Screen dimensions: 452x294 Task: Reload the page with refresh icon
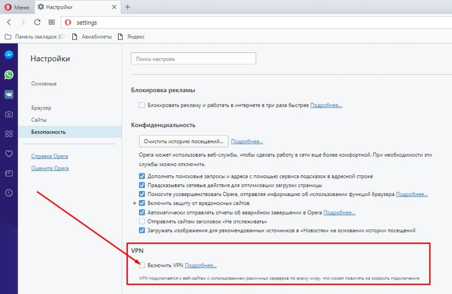click(37, 22)
